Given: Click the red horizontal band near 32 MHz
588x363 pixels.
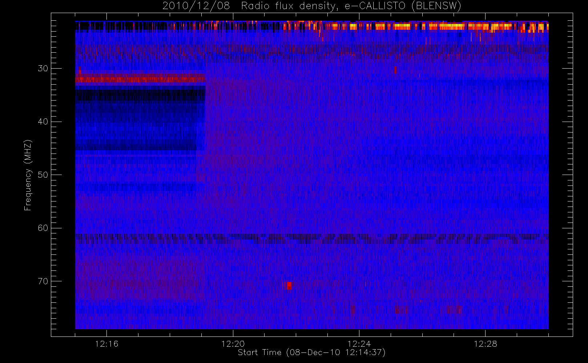Looking at the screenshot, I should [x=140, y=79].
